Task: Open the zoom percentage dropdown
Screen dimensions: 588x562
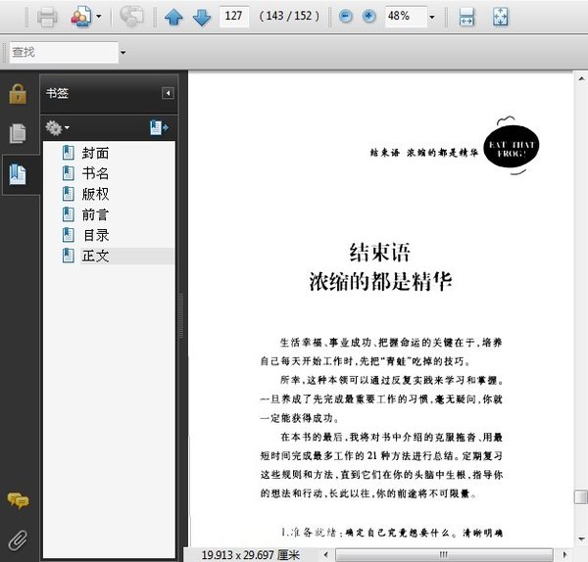Action: click(x=431, y=17)
